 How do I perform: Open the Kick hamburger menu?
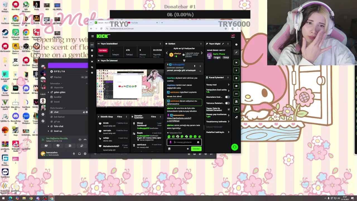click(93, 36)
